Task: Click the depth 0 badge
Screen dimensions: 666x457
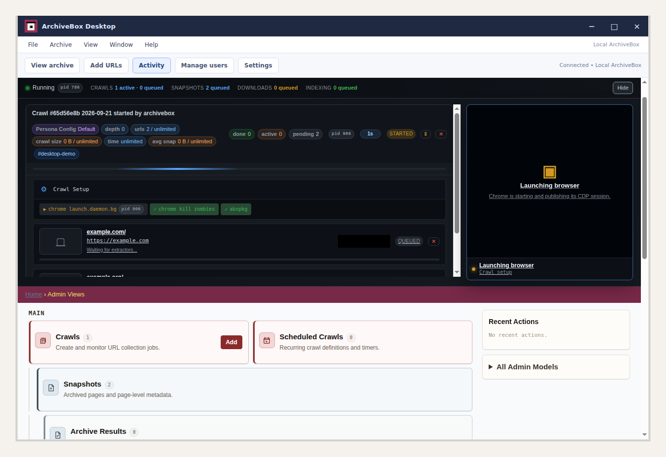Action: point(115,129)
